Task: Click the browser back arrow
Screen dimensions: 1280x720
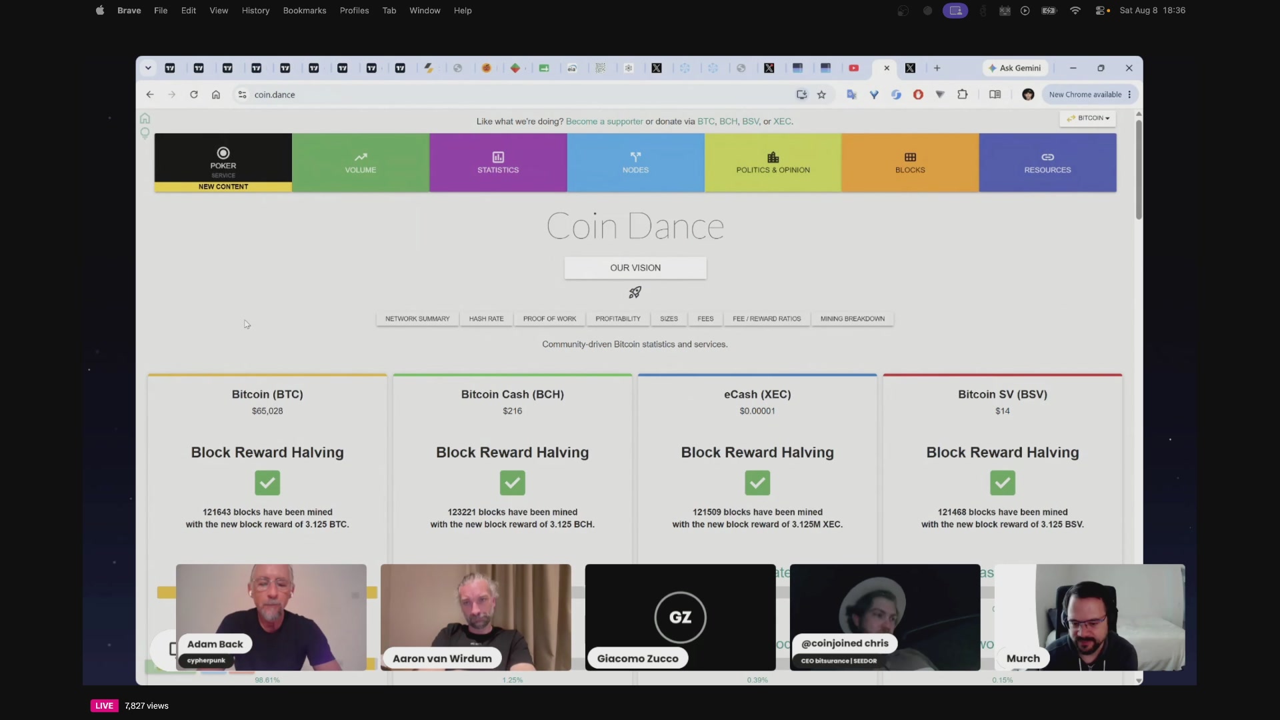Action: (x=150, y=95)
